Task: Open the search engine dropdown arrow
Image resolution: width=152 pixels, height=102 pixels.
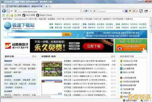Action: click(x=123, y=11)
